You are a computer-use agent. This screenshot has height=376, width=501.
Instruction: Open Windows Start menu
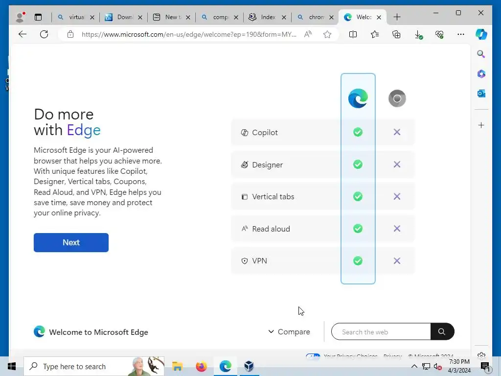tap(12, 366)
